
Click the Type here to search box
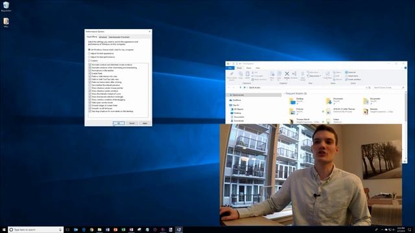(x=36, y=230)
